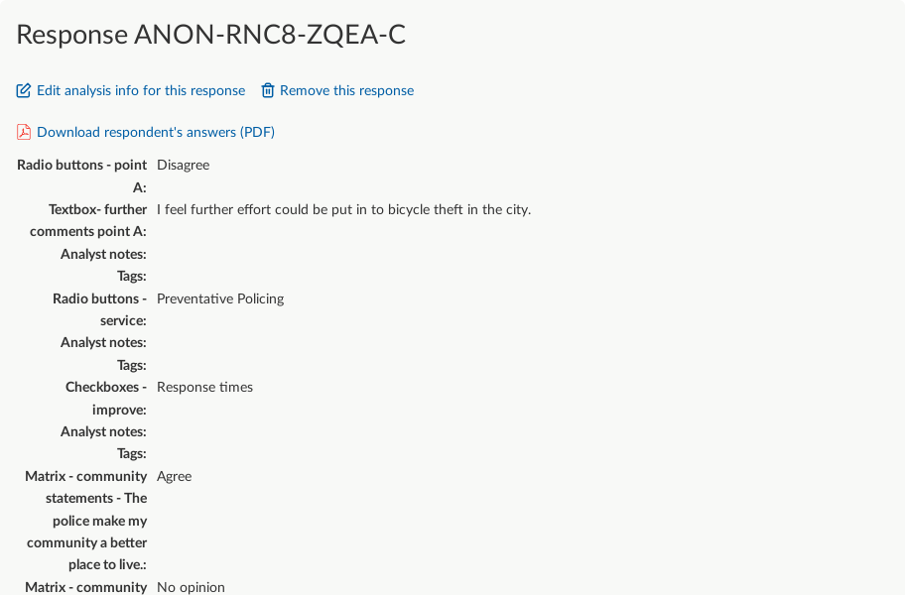Click the PDF file icon
Screen dimensions: 905x595
tap(24, 132)
